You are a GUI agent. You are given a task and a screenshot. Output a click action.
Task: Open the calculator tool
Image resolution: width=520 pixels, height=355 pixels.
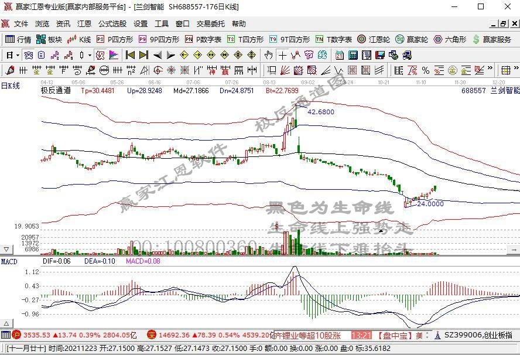[353, 55]
